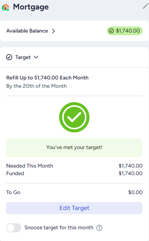Click the circled check icon beside Target
The height and width of the screenshot is (241, 149).
9,57
